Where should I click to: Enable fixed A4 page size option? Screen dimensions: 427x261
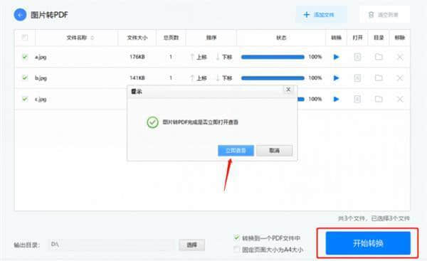(237, 250)
